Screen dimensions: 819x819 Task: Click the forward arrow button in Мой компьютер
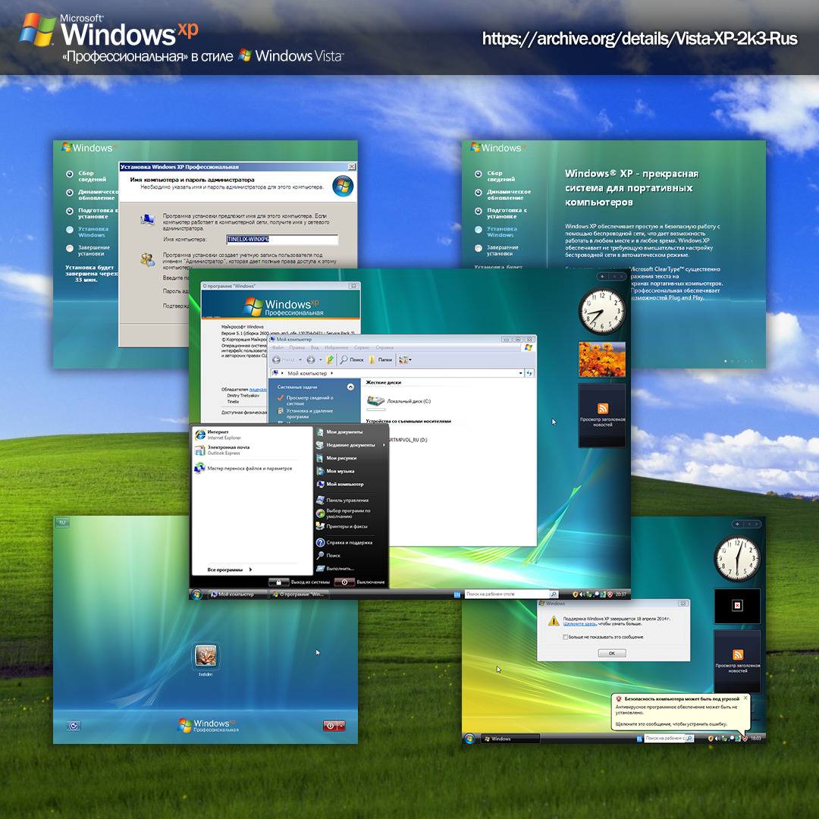pyautogui.click(x=311, y=360)
